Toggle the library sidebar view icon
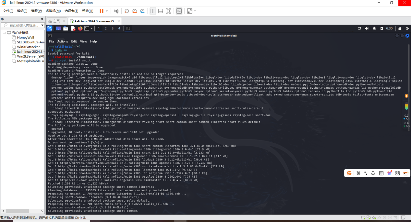 point(153,11)
